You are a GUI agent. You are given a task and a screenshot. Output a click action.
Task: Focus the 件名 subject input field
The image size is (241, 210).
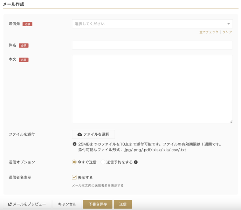(152, 45)
